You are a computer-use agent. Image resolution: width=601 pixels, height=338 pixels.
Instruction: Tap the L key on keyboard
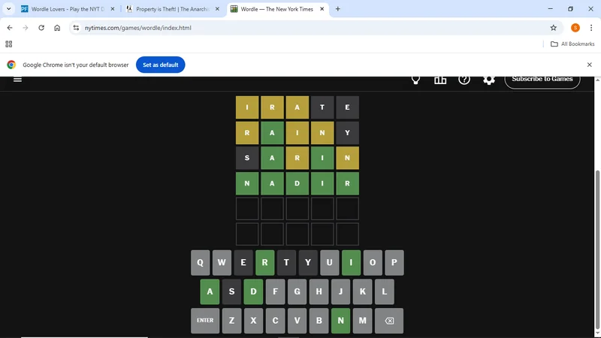pyautogui.click(x=385, y=291)
